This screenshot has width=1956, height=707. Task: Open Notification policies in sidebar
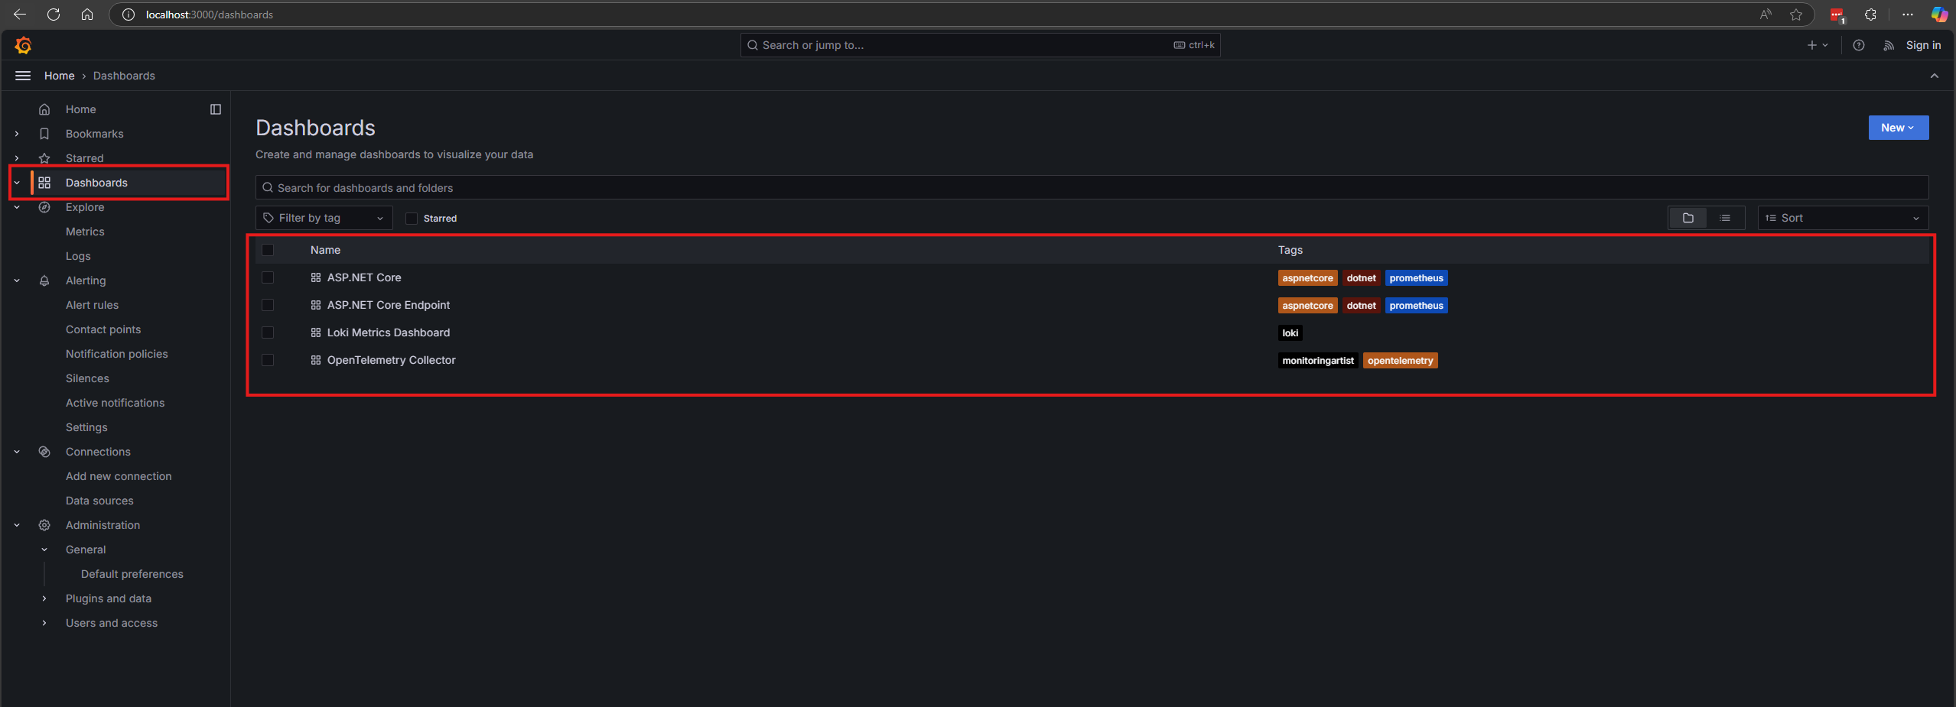(x=117, y=354)
